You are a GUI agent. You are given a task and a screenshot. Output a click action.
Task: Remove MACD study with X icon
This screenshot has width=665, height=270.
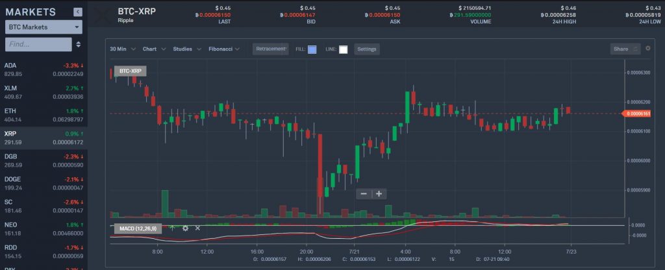point(197,228)
